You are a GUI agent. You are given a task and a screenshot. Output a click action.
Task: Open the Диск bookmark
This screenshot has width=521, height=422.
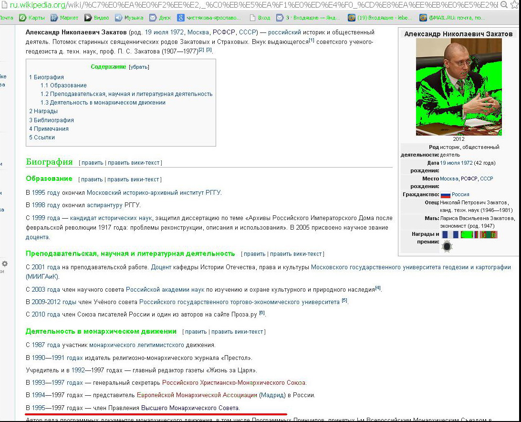[160, 18]
